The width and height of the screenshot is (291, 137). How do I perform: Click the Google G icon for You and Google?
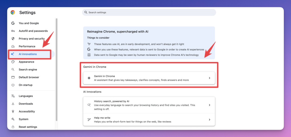point(13,23)
